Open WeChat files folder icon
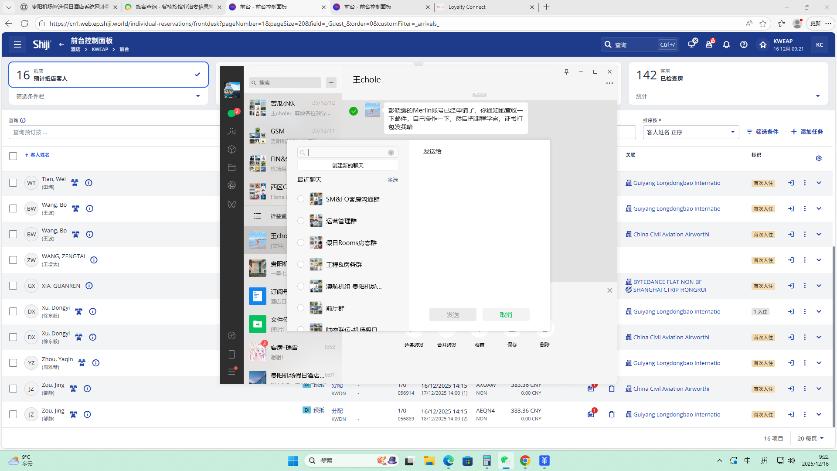The height and width of the screenshot is (471, 837). (231, 167)
